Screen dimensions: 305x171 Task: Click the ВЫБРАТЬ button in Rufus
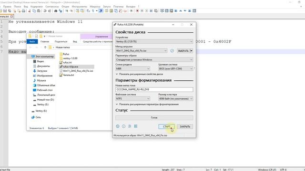pos(183,51)
